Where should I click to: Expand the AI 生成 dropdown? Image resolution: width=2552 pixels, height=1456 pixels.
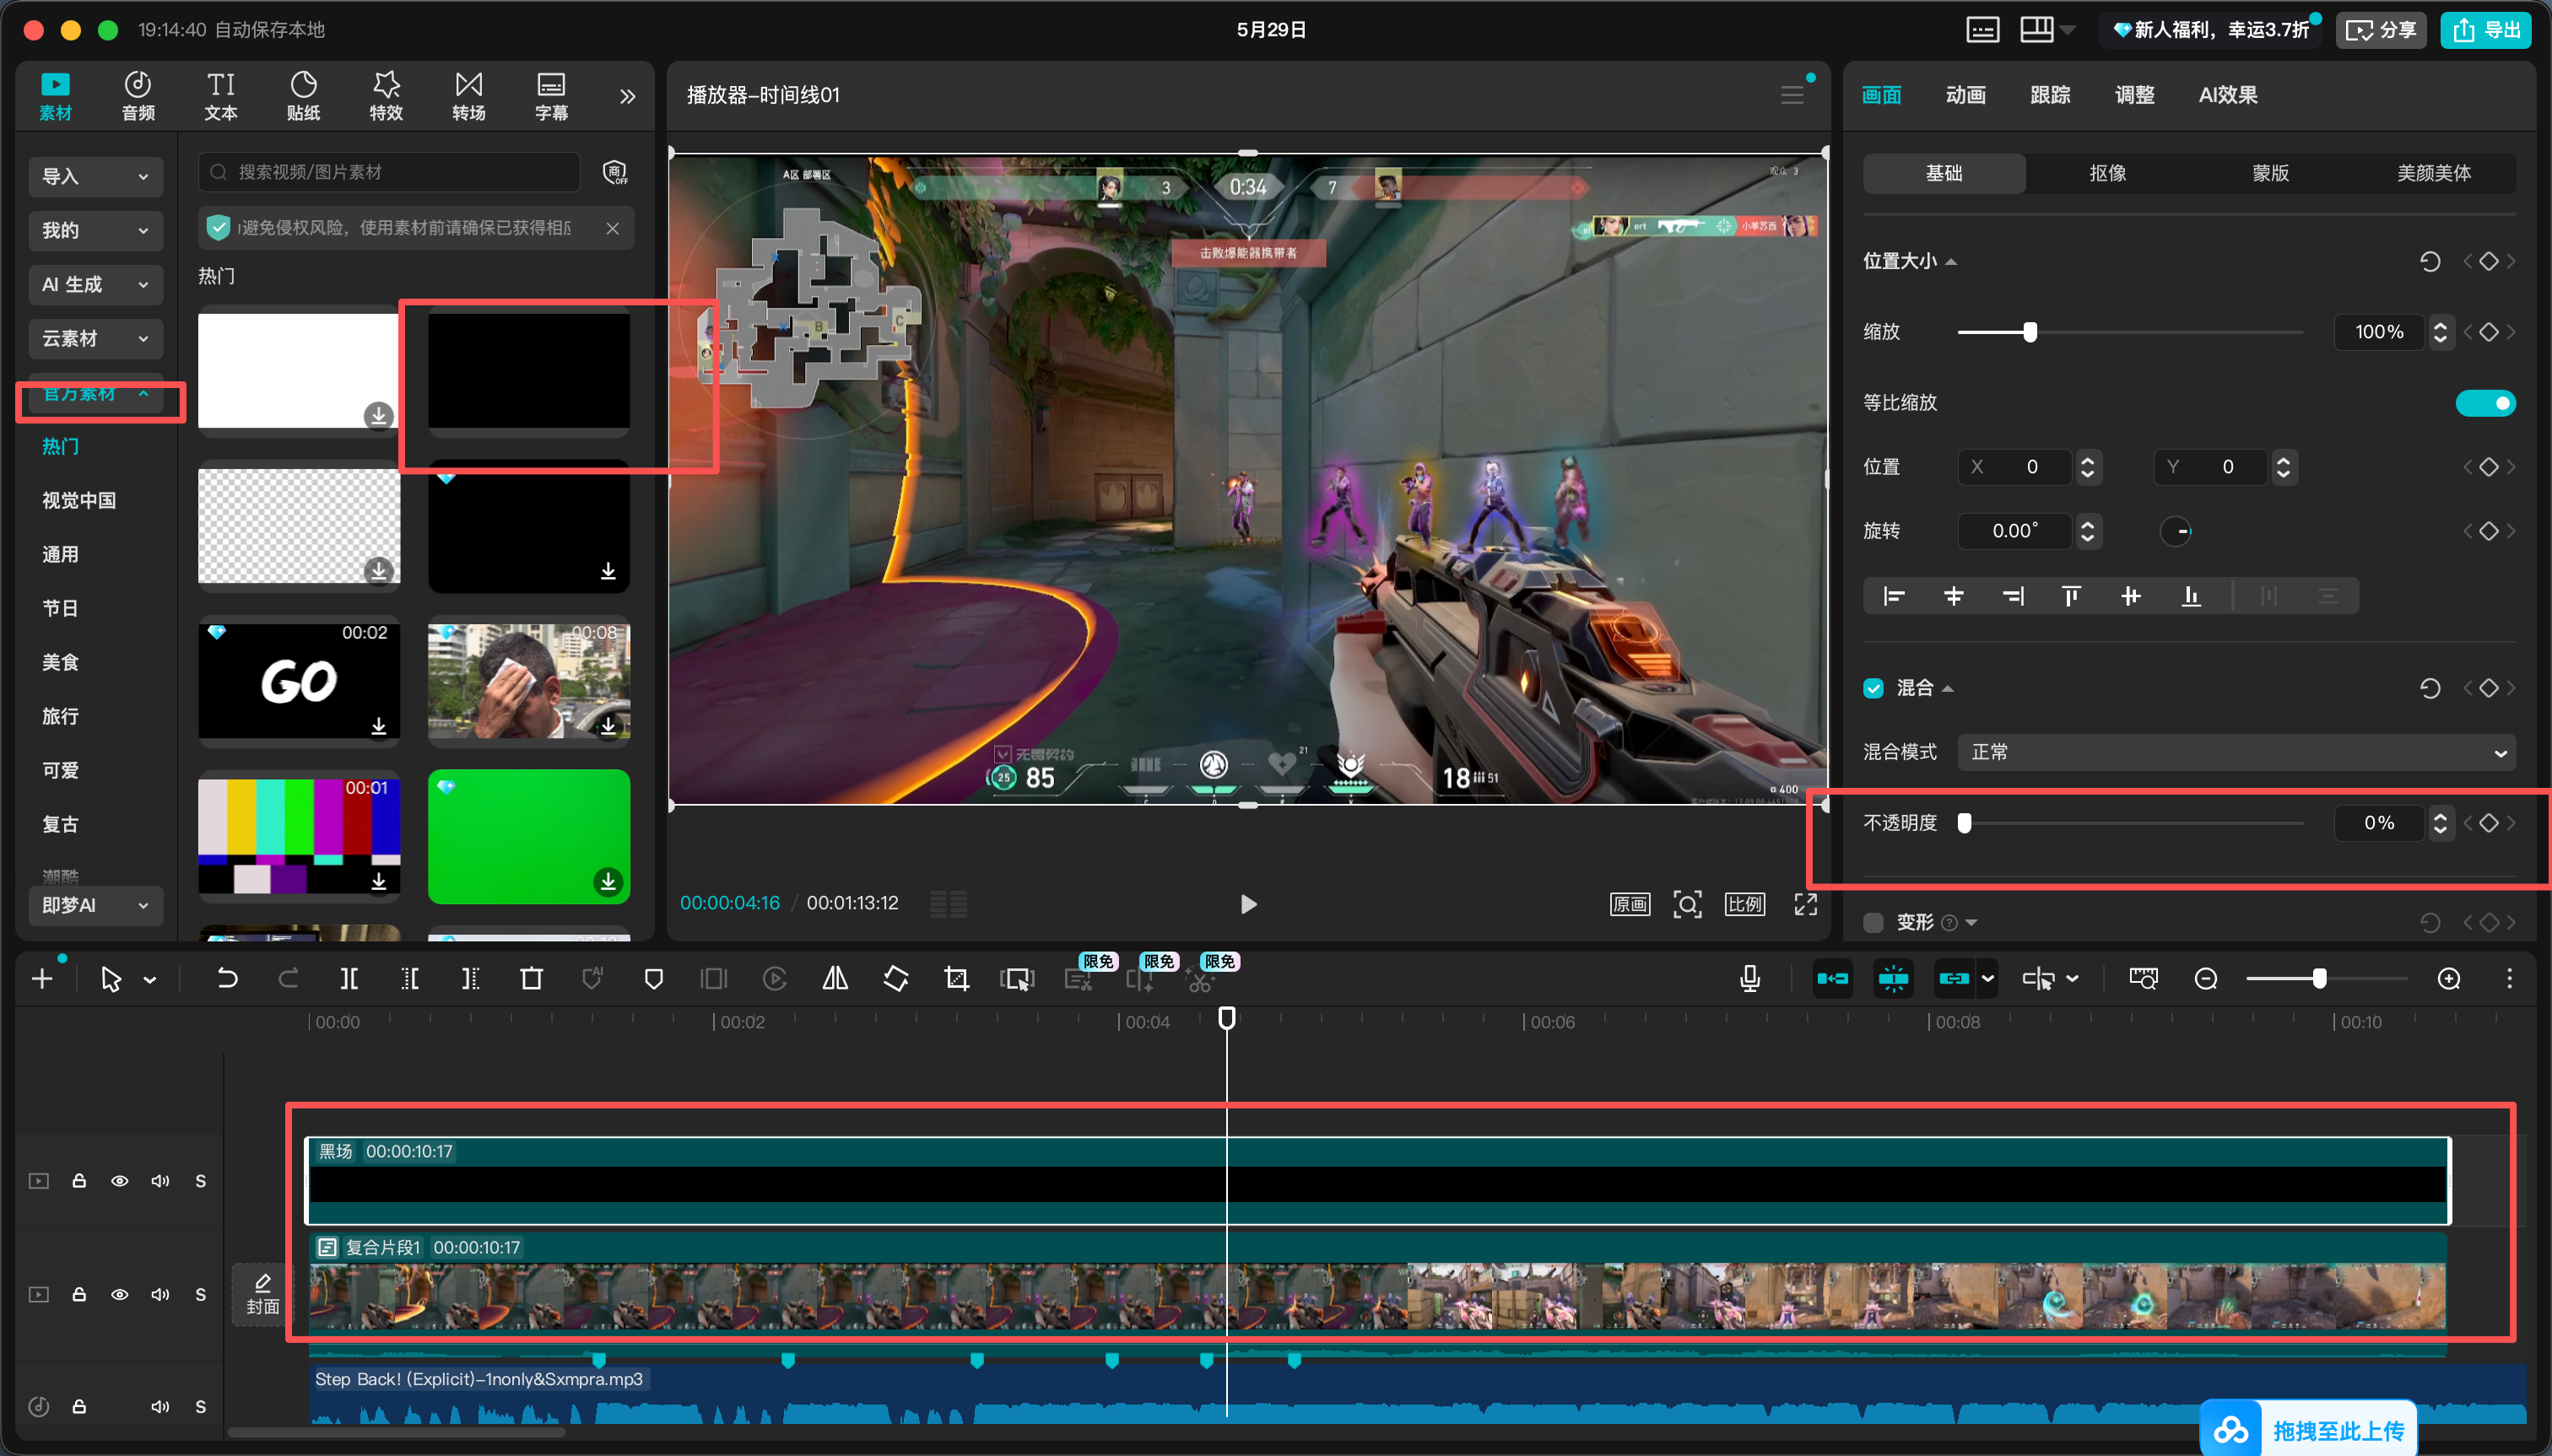95,284
